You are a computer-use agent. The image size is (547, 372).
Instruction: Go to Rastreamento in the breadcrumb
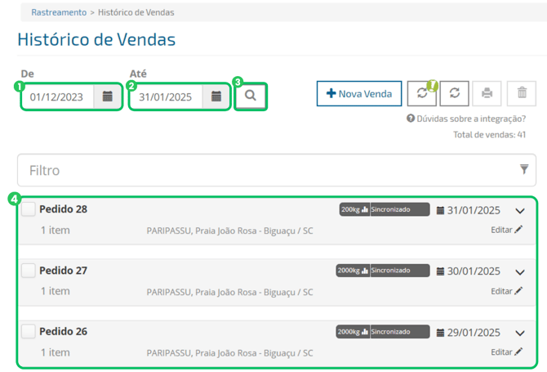pyautogui.click(x=59, y=13)
